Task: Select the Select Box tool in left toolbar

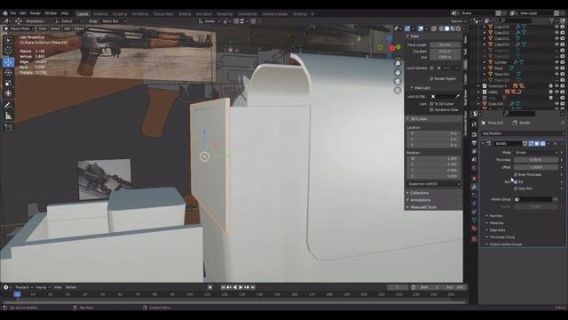Action: click(x=8, y=40)
